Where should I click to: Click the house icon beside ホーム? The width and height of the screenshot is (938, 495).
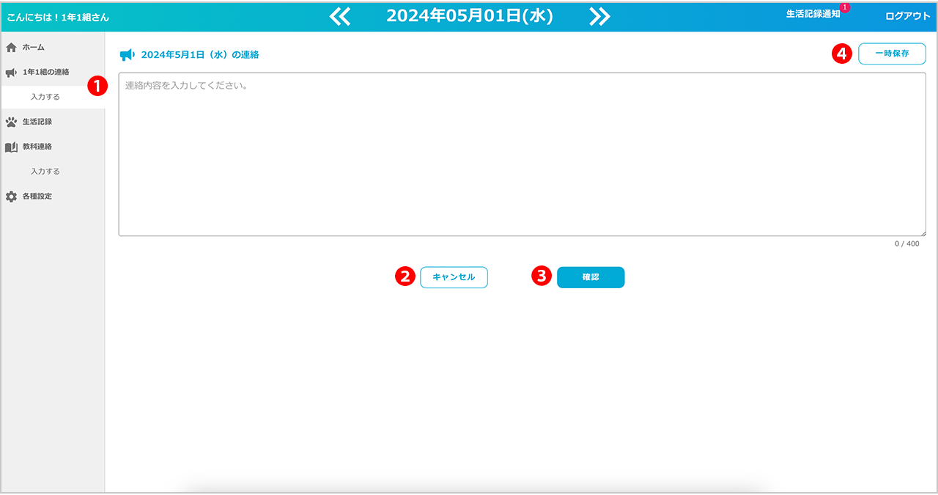click(x=11, y=48)
